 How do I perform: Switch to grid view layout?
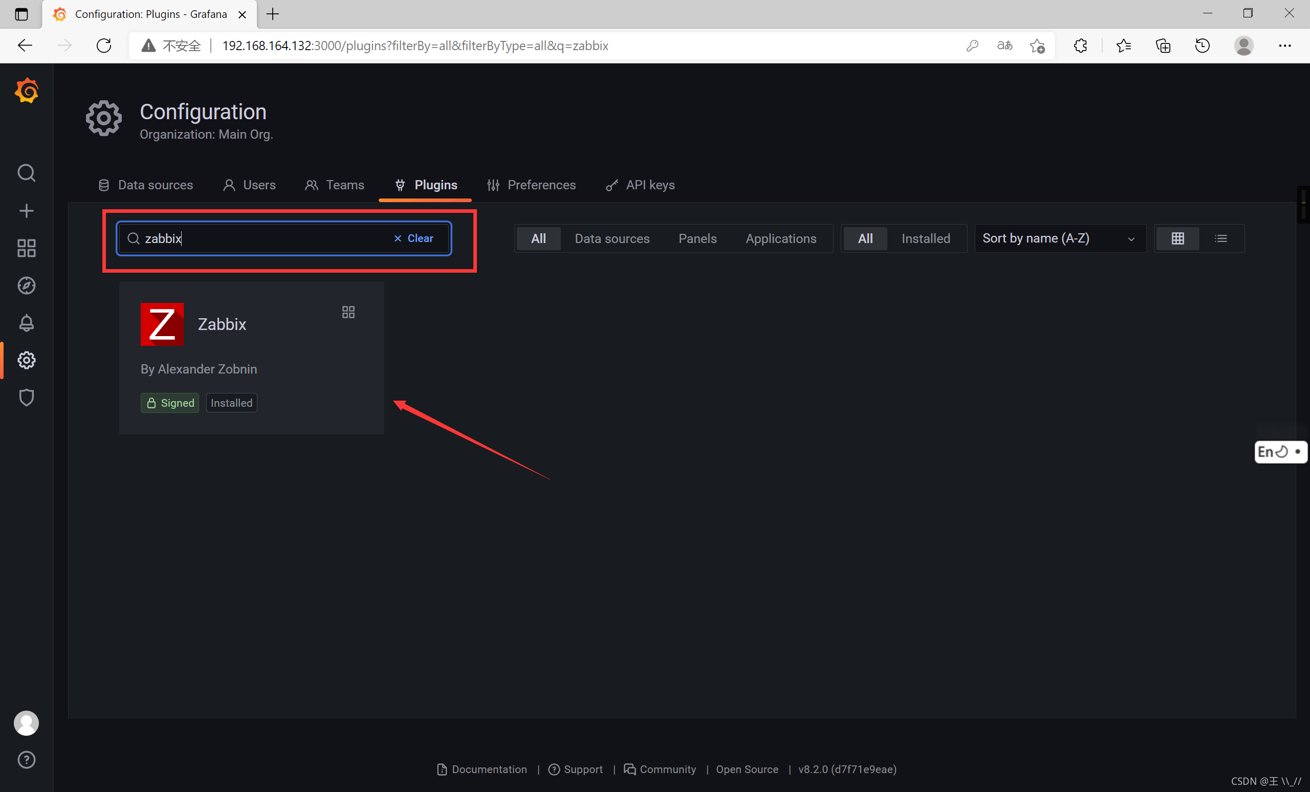pos(1177,238)
